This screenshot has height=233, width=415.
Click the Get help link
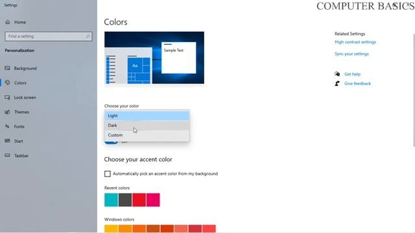tap(352, 74)
